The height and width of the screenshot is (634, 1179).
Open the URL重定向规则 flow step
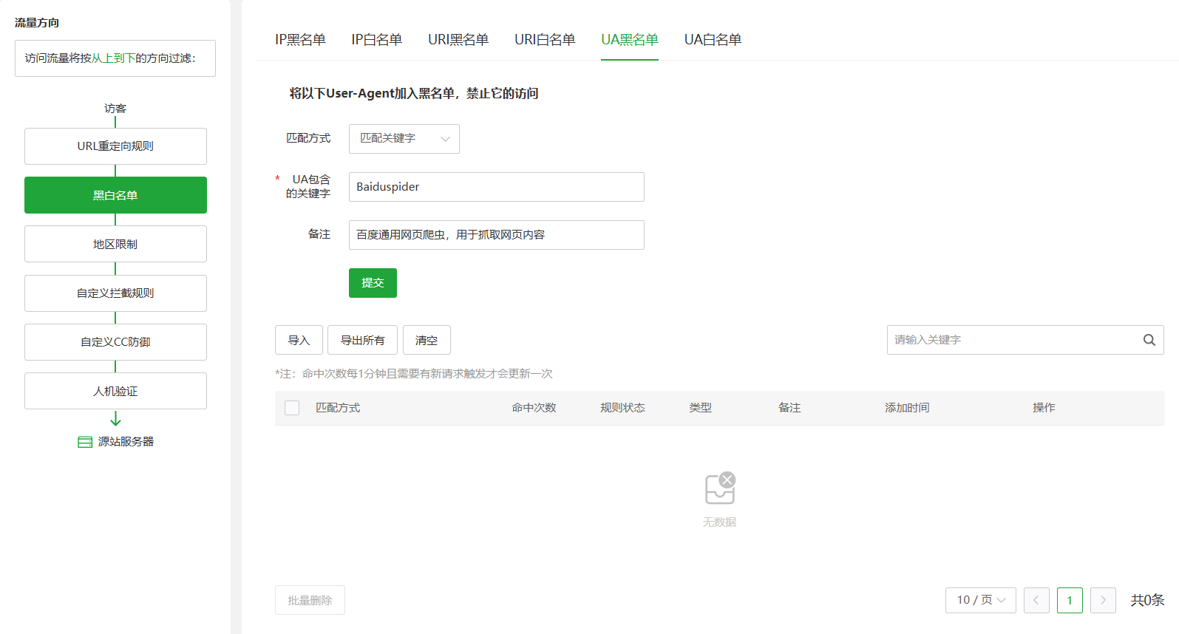coord(115,146)
